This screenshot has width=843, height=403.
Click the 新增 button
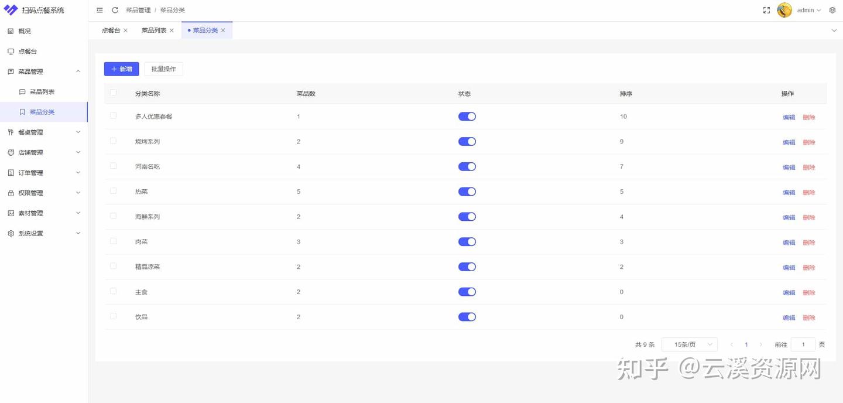(121, 69)
